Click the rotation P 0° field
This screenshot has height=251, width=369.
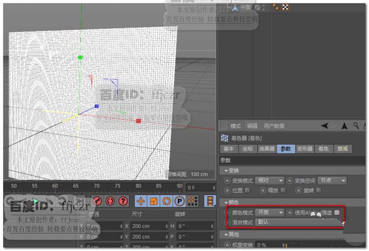195,237
